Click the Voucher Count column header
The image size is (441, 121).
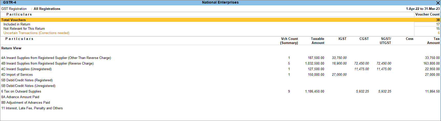(x=427, y=14)
